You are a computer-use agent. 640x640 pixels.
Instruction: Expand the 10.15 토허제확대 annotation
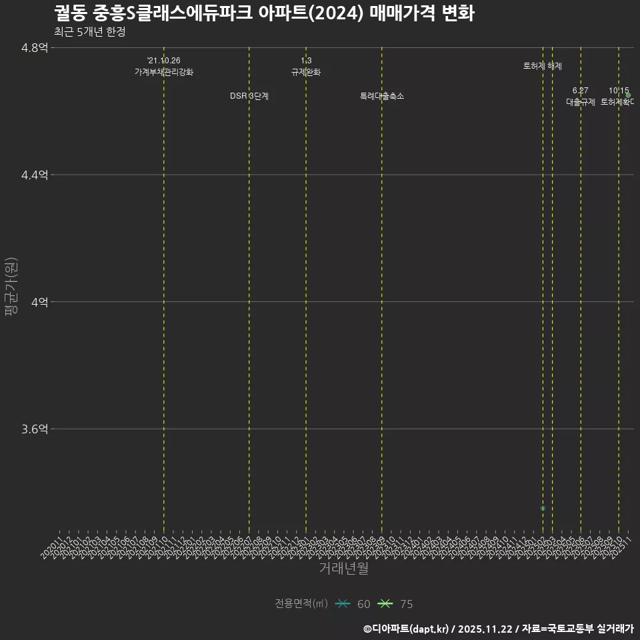point(617,97)
